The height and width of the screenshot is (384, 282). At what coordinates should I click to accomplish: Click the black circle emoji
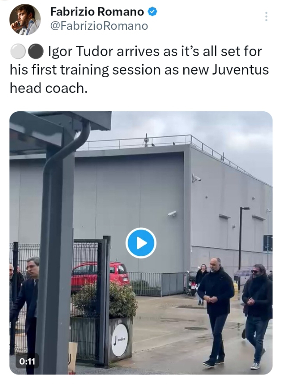tap(36, 52)
